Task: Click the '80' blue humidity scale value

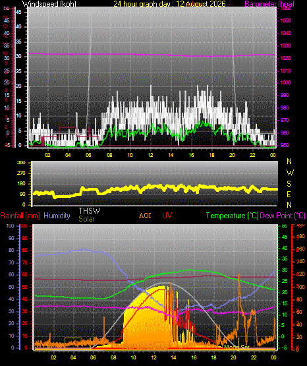Action: tap(11, 250)
